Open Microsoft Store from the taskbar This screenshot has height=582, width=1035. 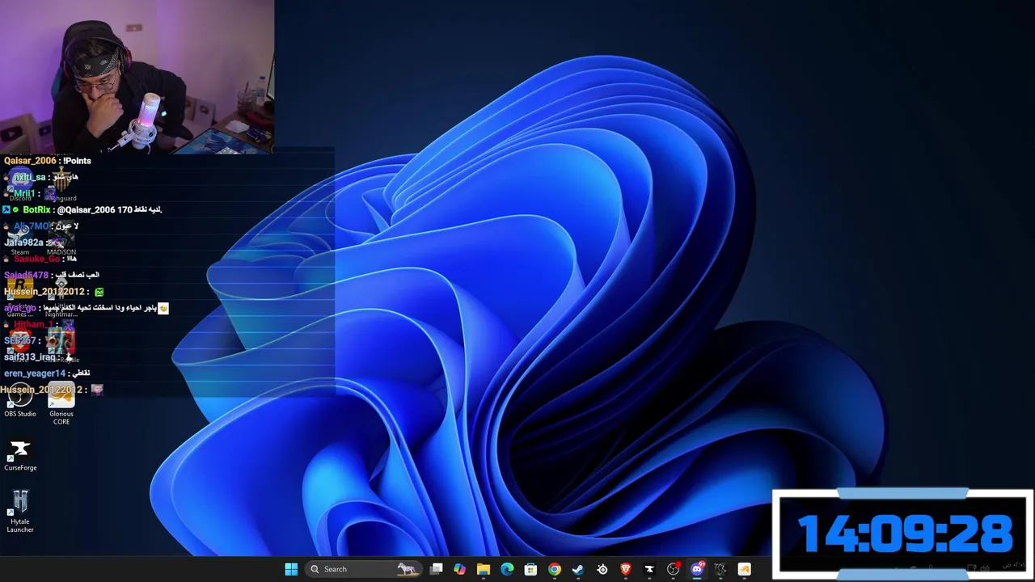530,569
